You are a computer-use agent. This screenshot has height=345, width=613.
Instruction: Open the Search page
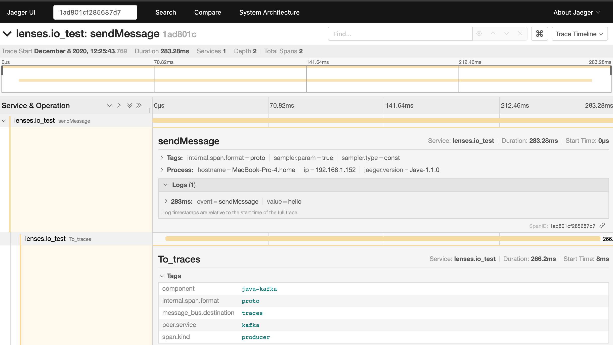[x=166, y=12]
